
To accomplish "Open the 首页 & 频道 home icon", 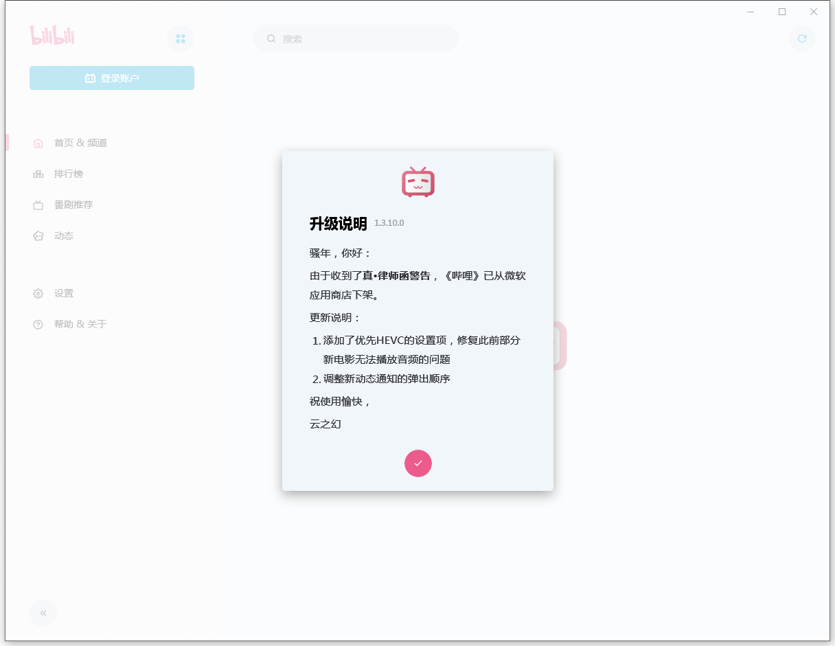I will 39,142.
